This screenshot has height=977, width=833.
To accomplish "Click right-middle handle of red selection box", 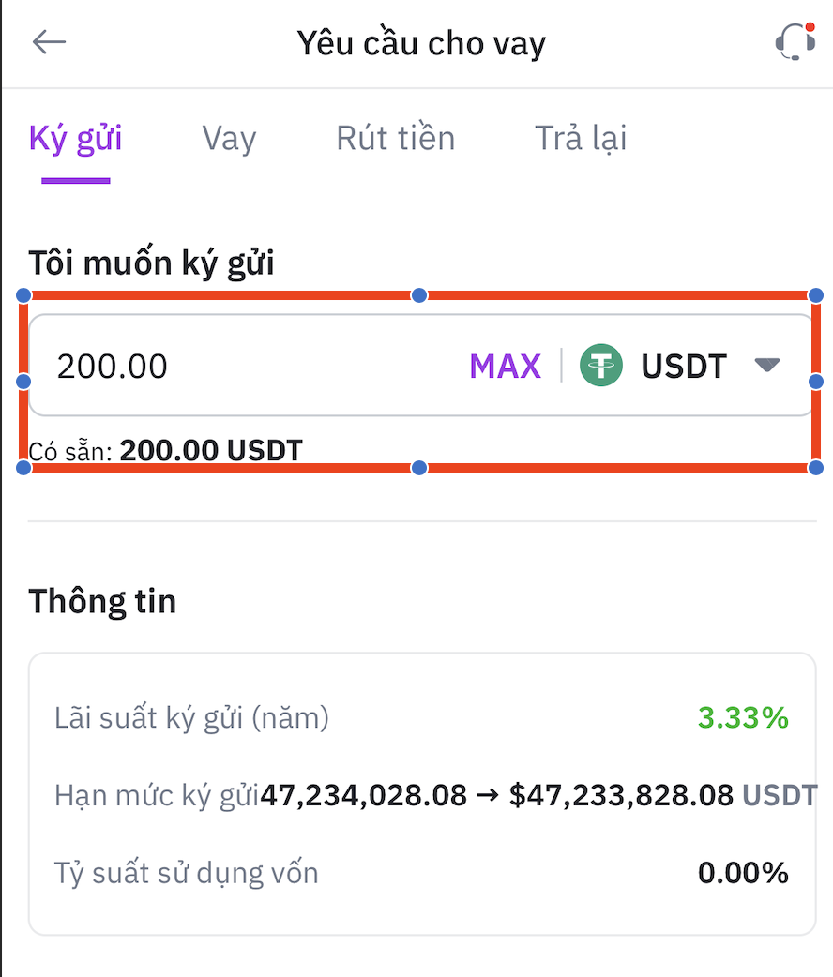I will (x=815, y=382).
